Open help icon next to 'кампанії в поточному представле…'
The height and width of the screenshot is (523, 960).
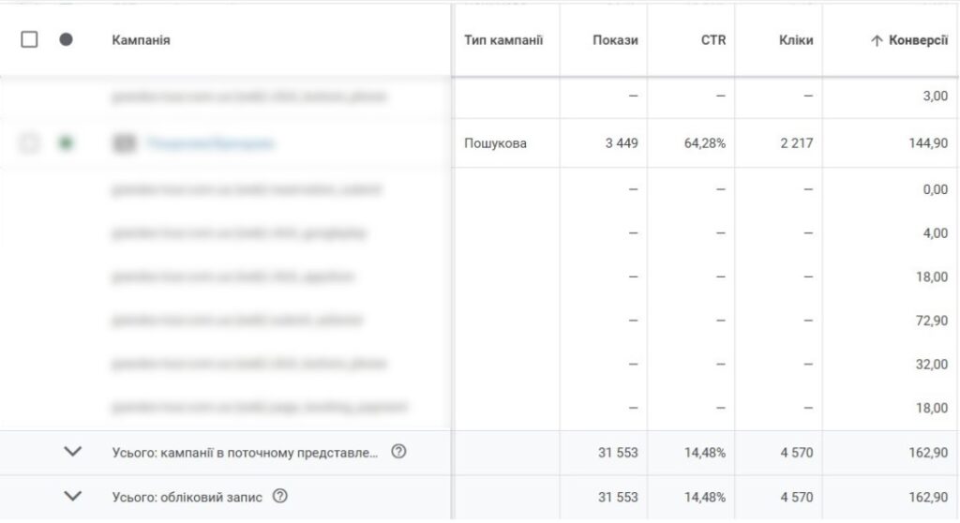(x=398, y=452)
